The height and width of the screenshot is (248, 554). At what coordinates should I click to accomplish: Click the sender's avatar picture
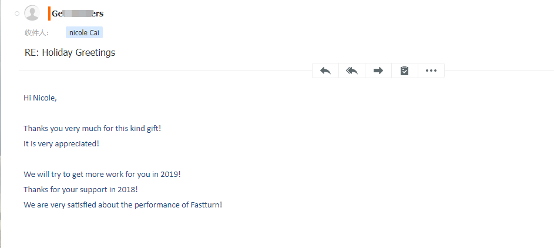tap(32, 13)
